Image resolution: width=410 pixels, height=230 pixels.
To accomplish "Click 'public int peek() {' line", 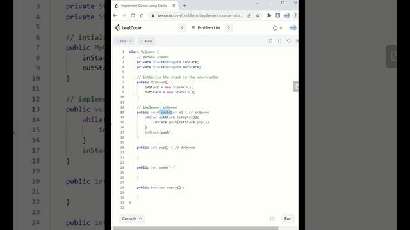I will coord(156,167).
